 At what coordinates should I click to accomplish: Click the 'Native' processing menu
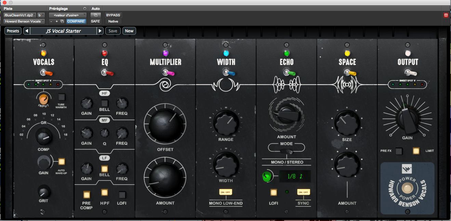(x=113, y=21)
